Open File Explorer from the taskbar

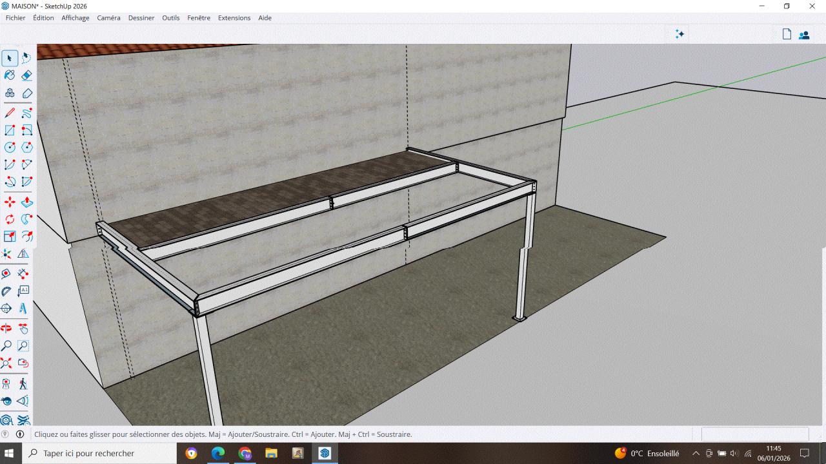tap(271, 454)
